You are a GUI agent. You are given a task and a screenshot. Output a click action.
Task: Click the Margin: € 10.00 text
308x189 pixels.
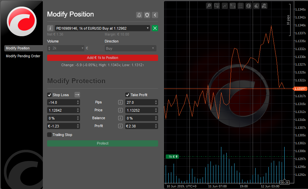pos(117,34)
